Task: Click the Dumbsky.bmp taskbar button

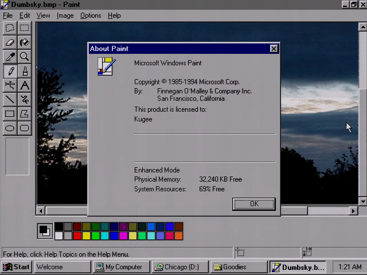Action: pyautogui.click(x=298, y=267)
